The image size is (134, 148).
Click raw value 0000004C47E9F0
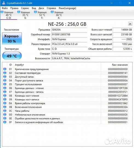(118, 99)
